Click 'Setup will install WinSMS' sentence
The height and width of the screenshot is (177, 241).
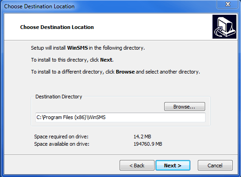click(88, 48)
